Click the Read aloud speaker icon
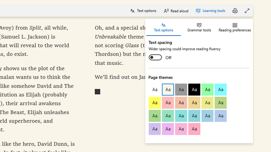The height and width of the screenshot is (152, 271). pos(166,11)
